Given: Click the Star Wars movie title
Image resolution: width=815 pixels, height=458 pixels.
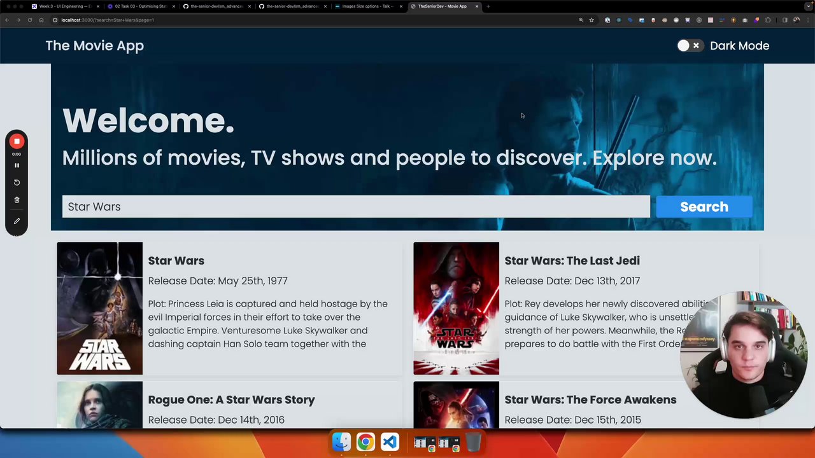Looking at the screenshot, I should [x=176, y=261].
